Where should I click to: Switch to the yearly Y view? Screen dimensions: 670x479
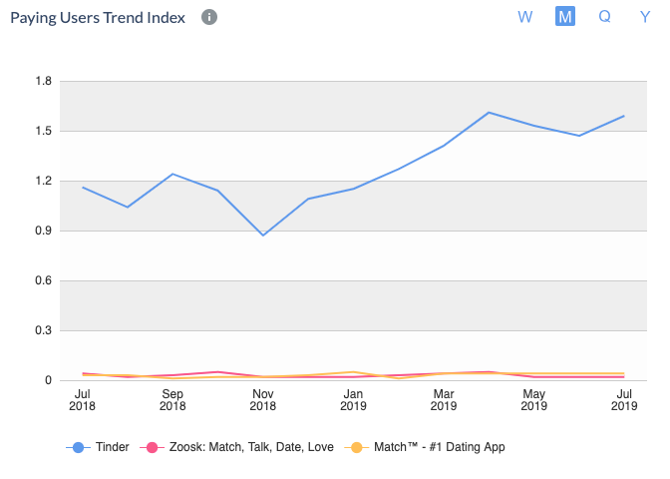point(645,17)
